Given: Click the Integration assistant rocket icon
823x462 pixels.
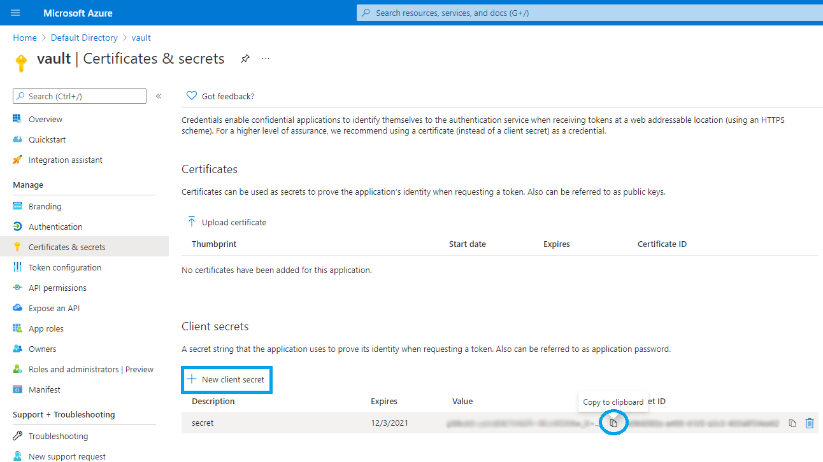Looking at the screenshot, I should [17, 160].
